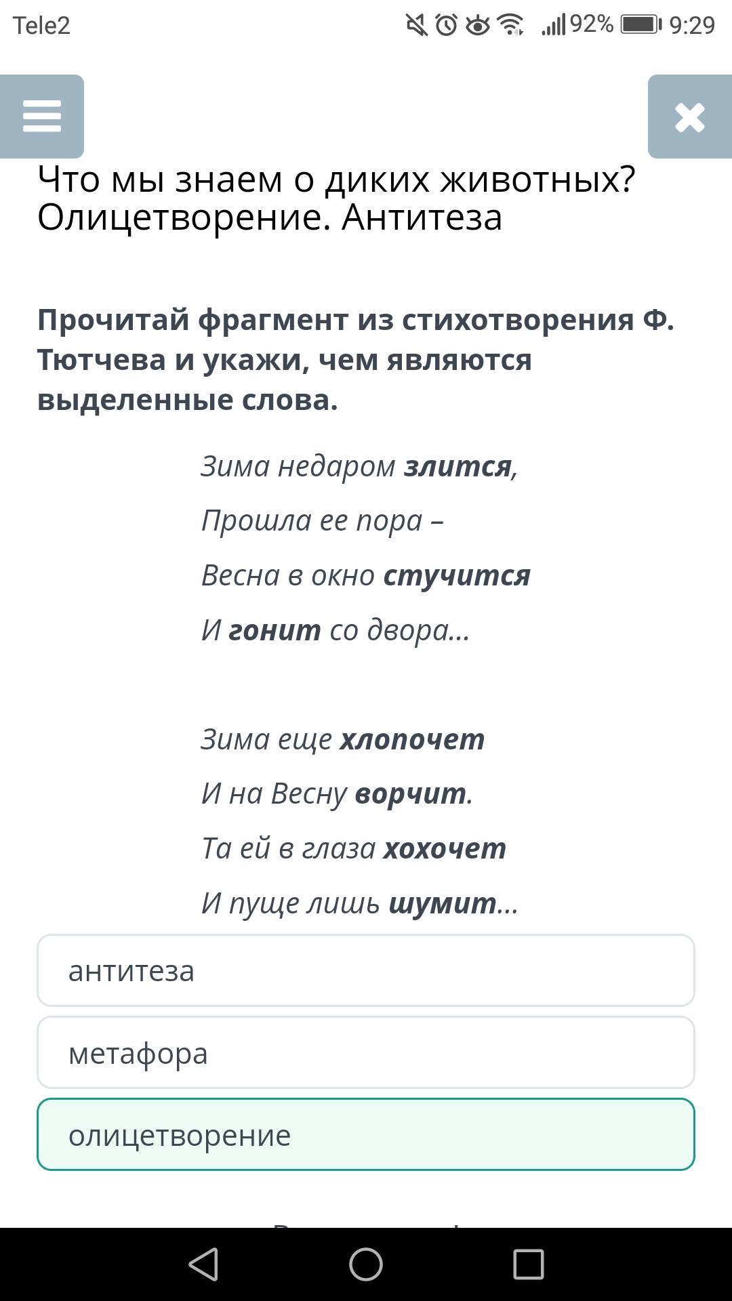
Task: Tap the Wi-Fi status icon
Action: pyautogui.click(x=510, y=25)
